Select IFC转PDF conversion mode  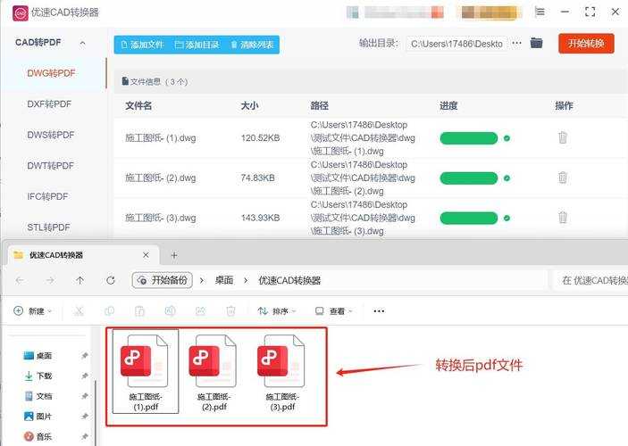click(47, 196)
